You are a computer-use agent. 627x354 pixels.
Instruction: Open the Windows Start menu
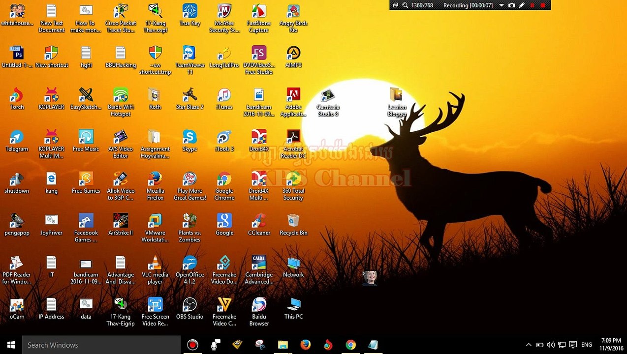pos(11,345)
